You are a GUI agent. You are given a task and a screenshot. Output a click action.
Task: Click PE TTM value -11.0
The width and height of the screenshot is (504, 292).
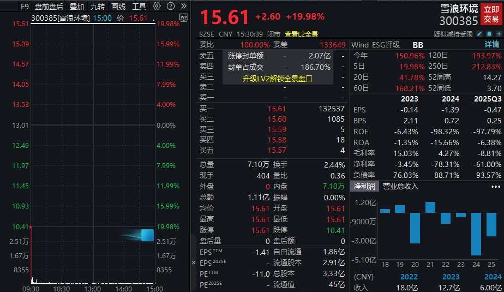point(261,274)
